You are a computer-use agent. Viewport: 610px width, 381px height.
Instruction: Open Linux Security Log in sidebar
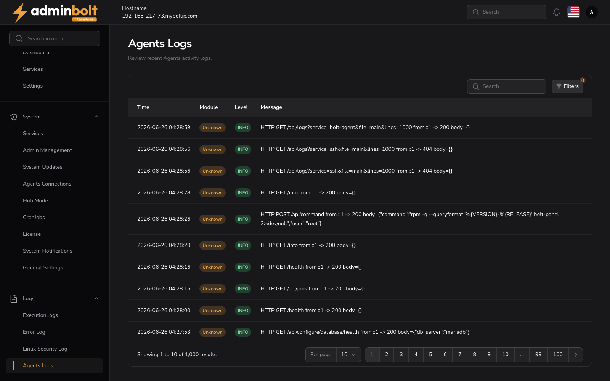coord(45,349)
